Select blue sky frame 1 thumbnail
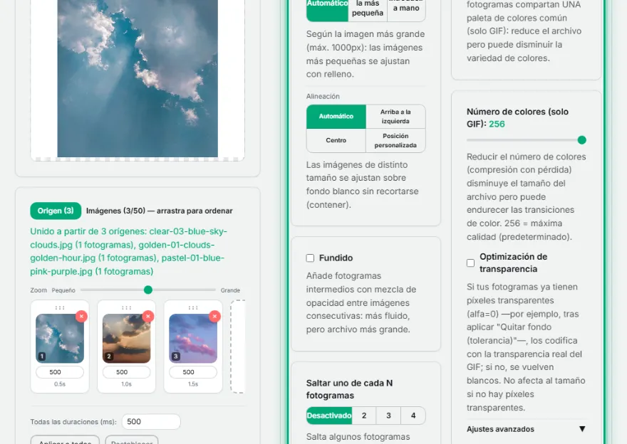 60,339
